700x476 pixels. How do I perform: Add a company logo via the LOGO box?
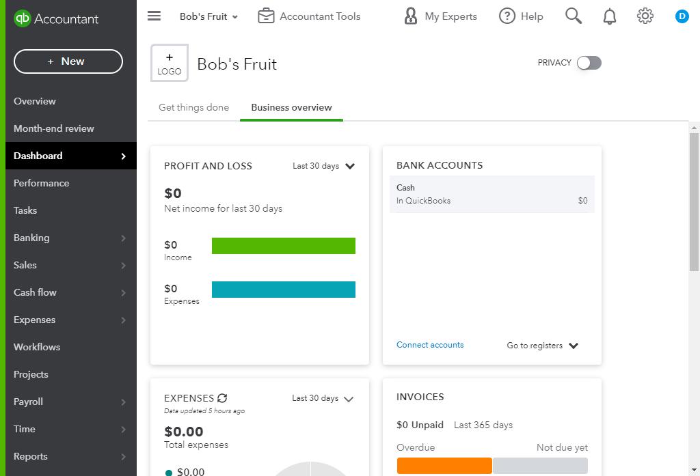[x=170, y=63]
